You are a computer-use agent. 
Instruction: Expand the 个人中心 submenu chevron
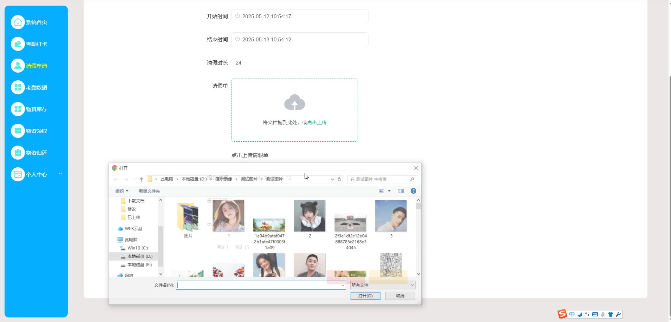click(x=60, y=174)
